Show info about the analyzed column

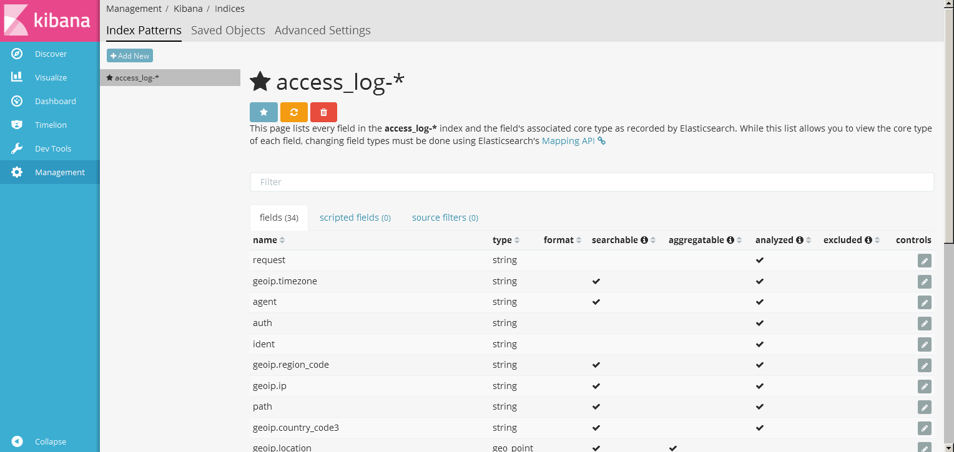[800, 240]
